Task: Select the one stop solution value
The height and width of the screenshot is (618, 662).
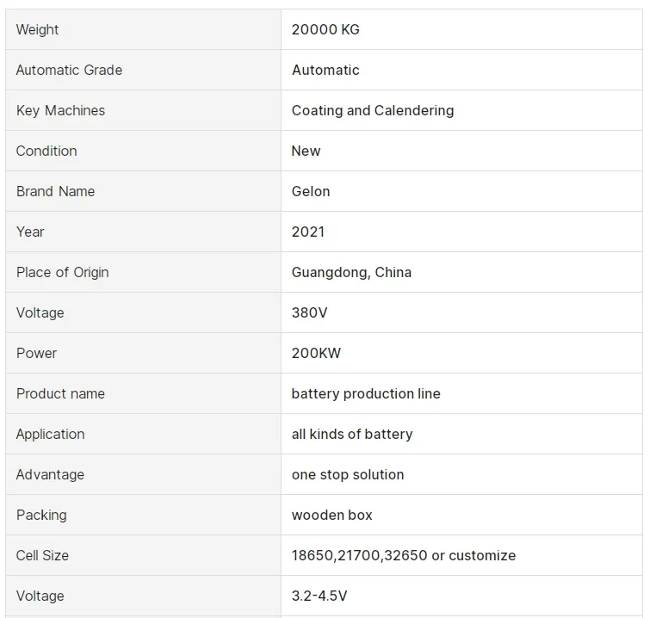Action: point(347,474)
